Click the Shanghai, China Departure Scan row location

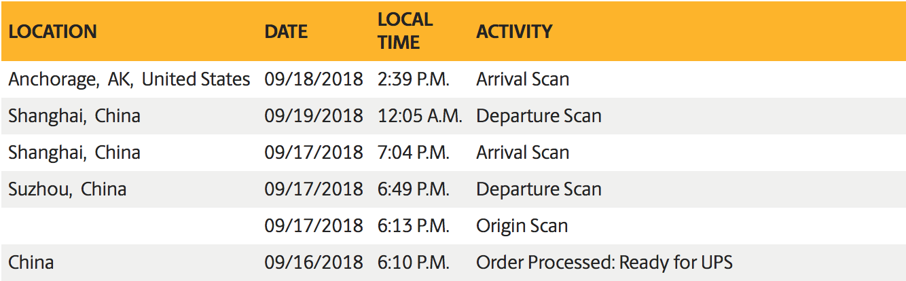74,116
